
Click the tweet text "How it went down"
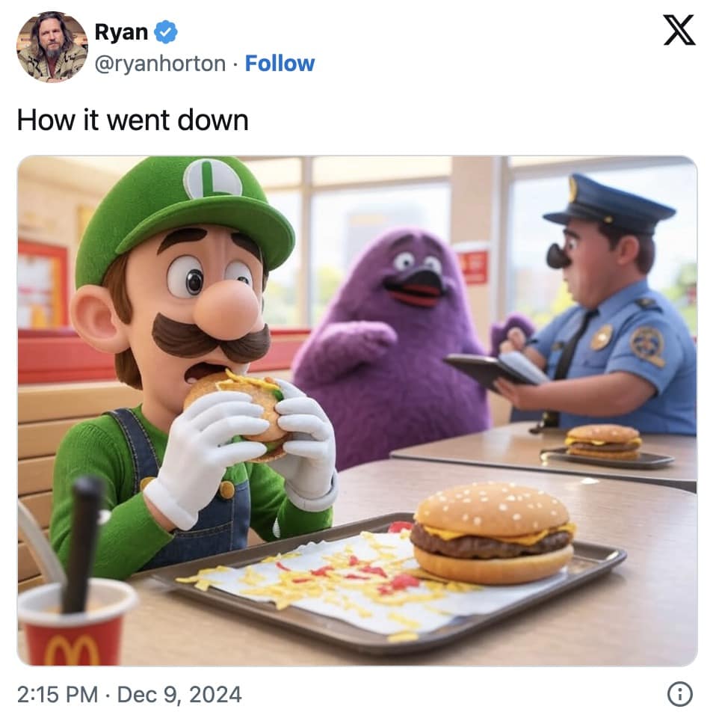click(x=132, y=120)
